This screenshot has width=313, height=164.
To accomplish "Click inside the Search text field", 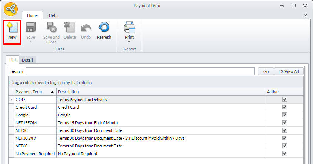I will click(x=140, y=71).
